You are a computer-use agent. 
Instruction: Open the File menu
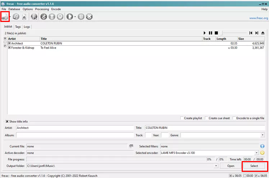4,9
